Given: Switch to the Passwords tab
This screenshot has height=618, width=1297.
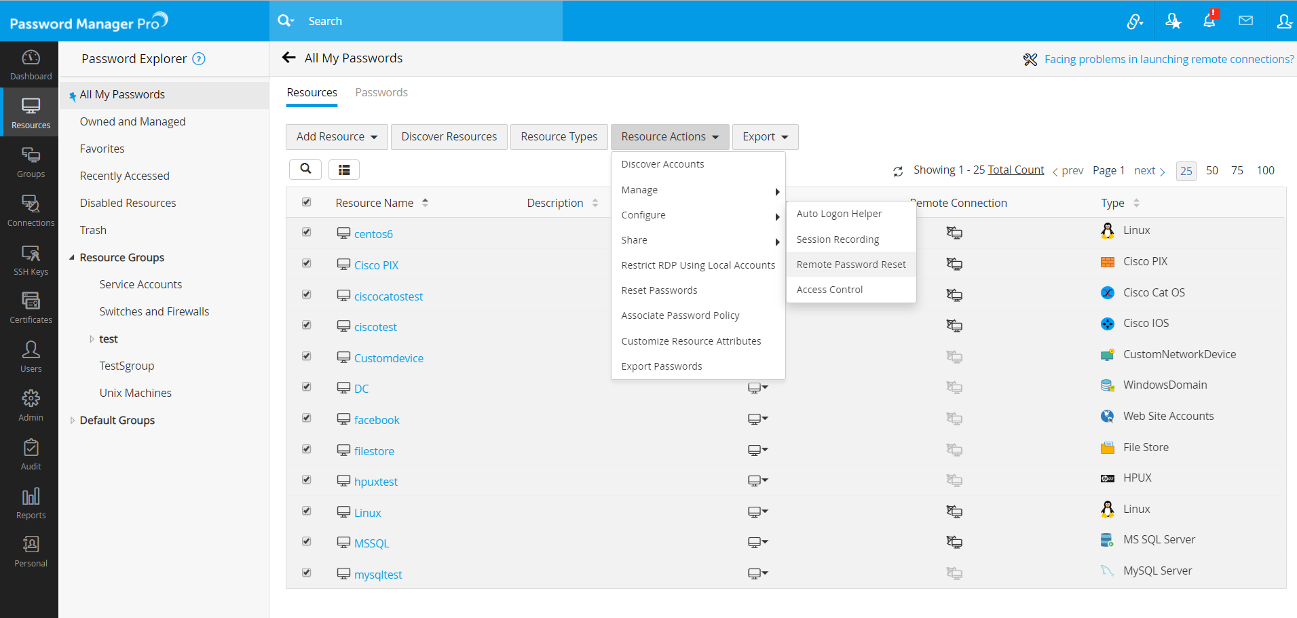Looking at the screenshot, I should click(x=381, y=93).
